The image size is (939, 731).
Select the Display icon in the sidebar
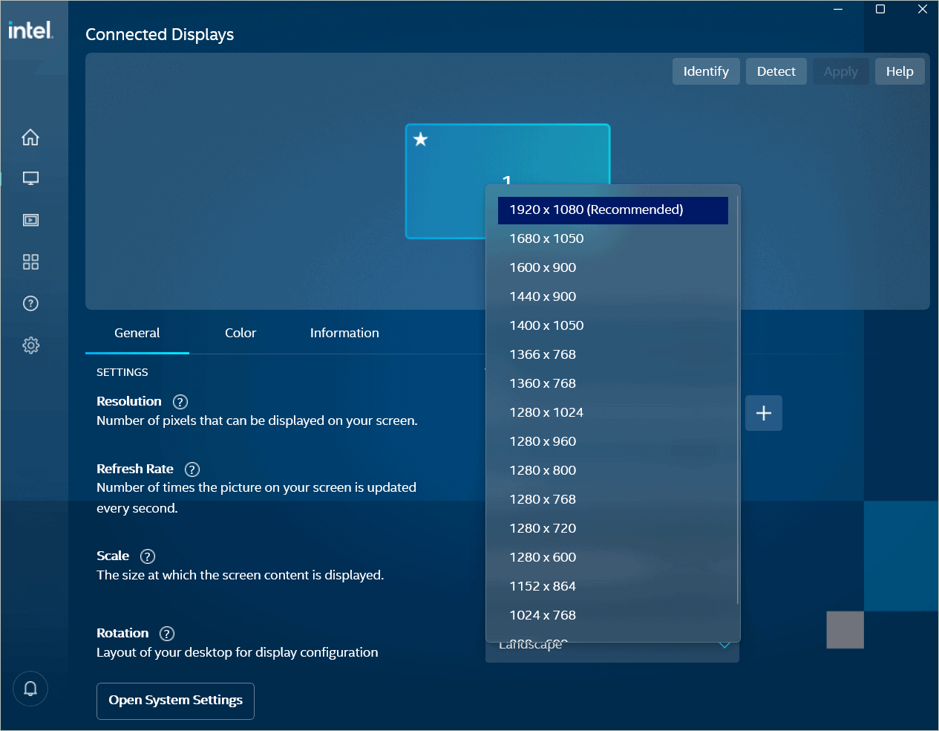[x=30, y=178]
